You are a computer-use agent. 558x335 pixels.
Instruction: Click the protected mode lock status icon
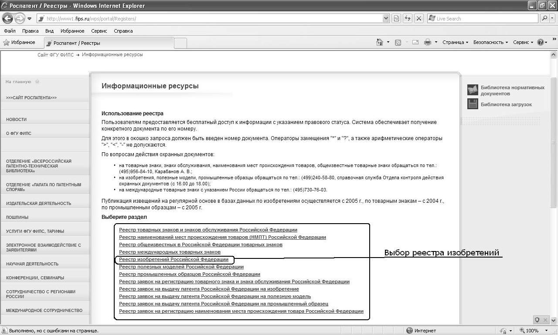click(x=504, y=331)
